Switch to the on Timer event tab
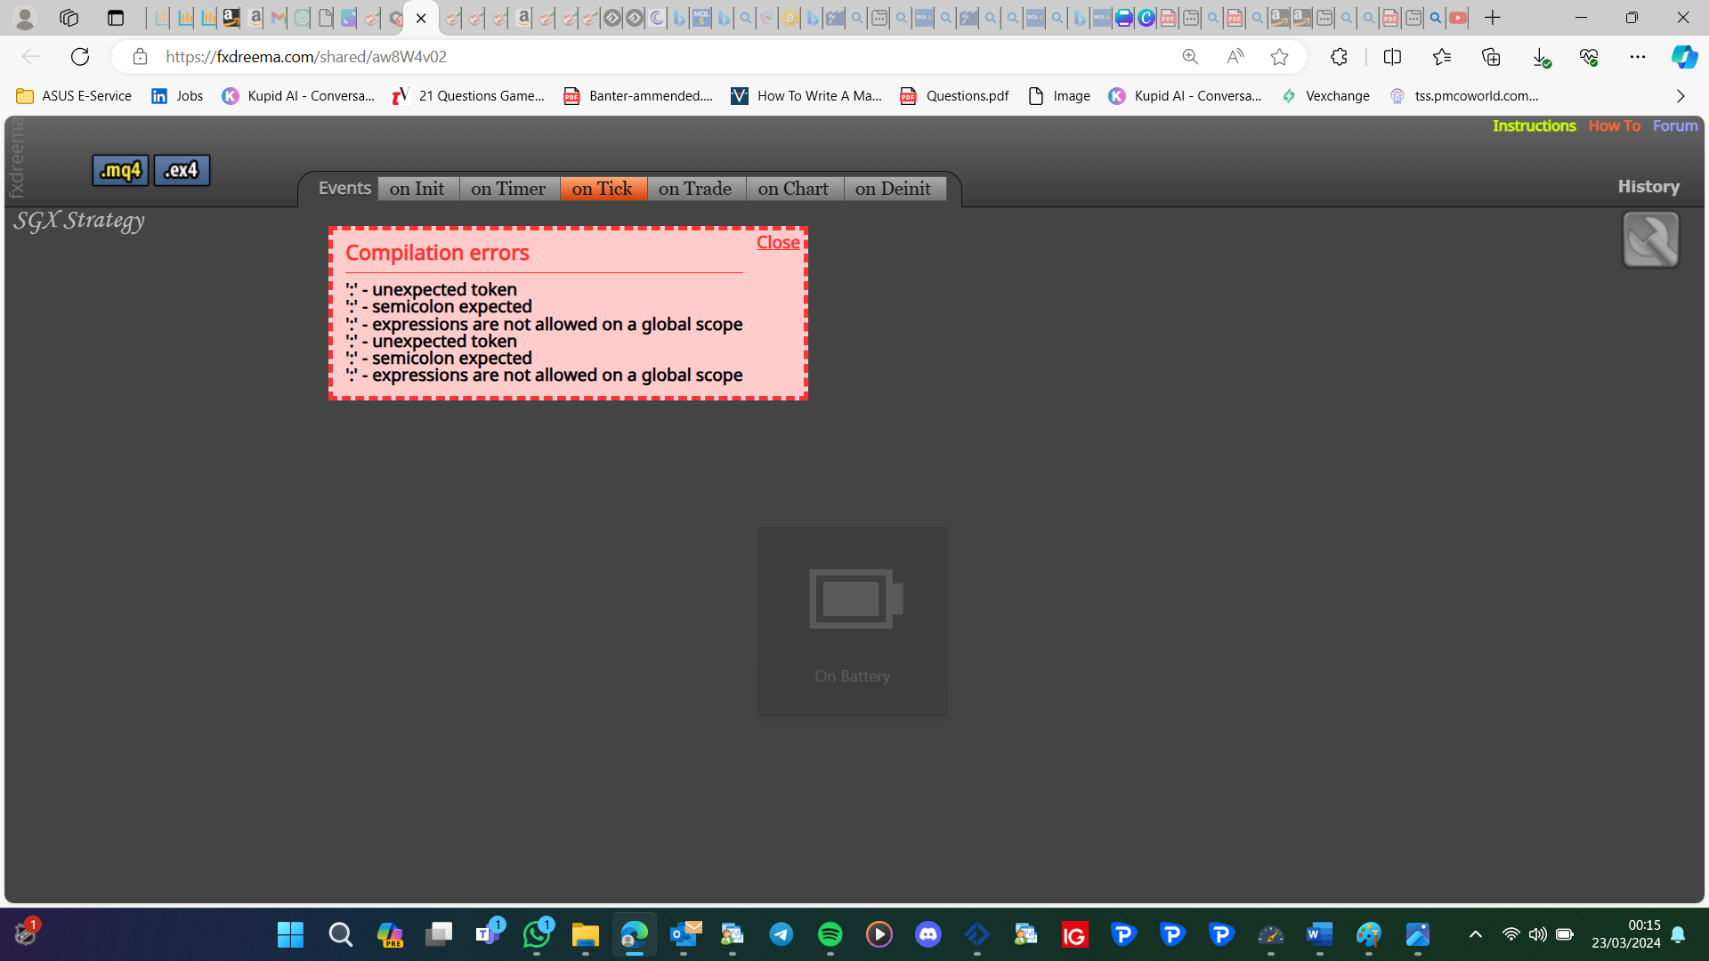 [x=509, y=189]
